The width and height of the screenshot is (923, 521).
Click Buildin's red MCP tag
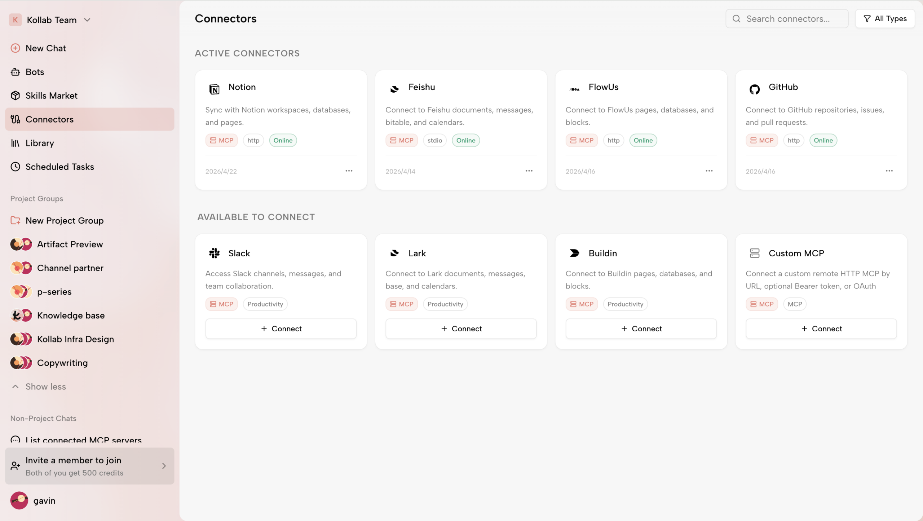(x=582, y=304)
